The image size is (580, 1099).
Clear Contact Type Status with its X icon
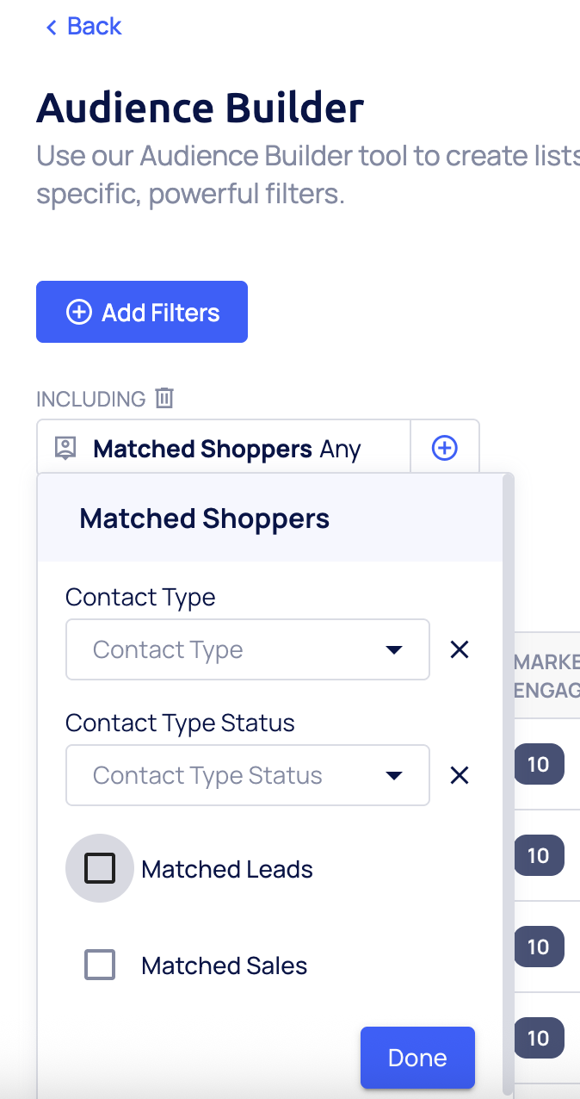coord(460,775)
